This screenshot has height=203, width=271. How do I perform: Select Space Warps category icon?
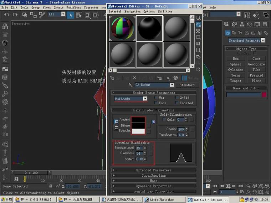(260, 33)
